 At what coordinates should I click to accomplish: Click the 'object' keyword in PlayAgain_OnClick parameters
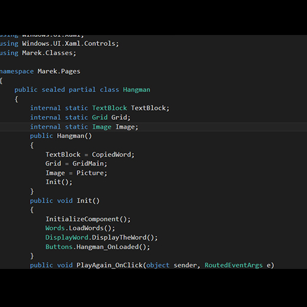pyautogui.click(x=158, y=265)
